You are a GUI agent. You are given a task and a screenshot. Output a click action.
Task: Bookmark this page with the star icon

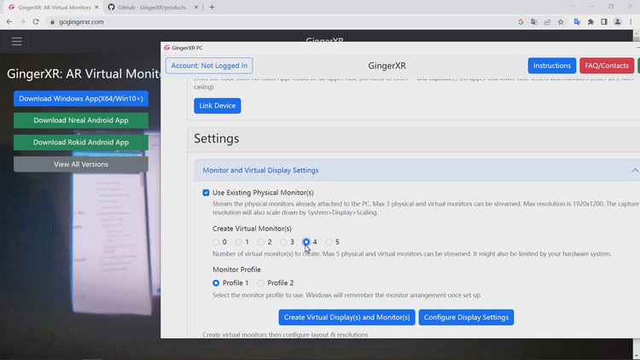point(561,22)
